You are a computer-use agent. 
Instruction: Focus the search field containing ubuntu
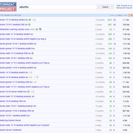click(x=58, y=7)
